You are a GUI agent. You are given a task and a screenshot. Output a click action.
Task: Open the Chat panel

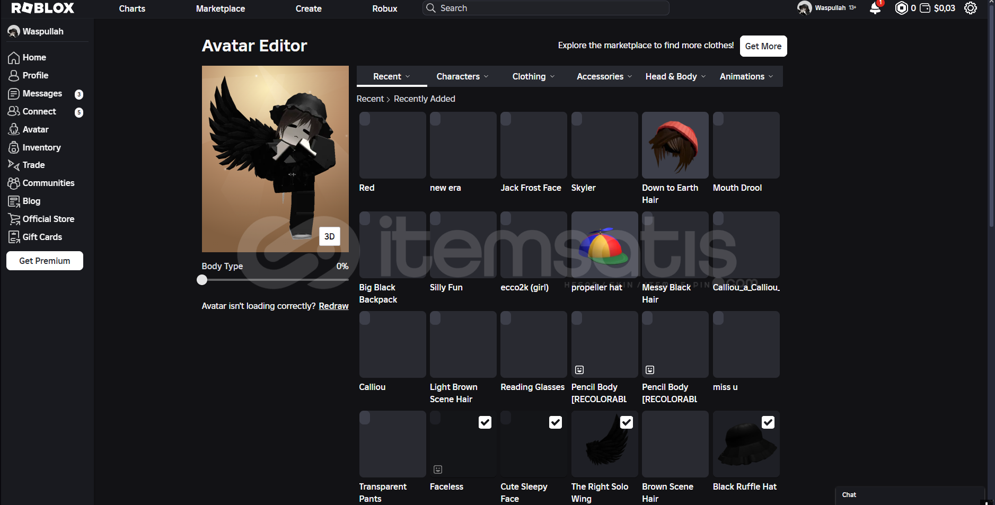pos(910,495)
